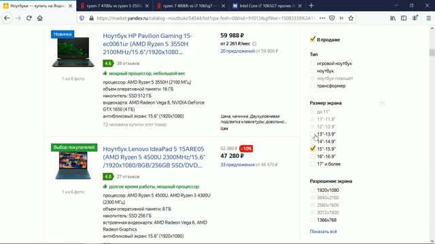435x244 pixels.
Task: Check the 14"-14.9" screen size filter
Action: coord(313,142)
